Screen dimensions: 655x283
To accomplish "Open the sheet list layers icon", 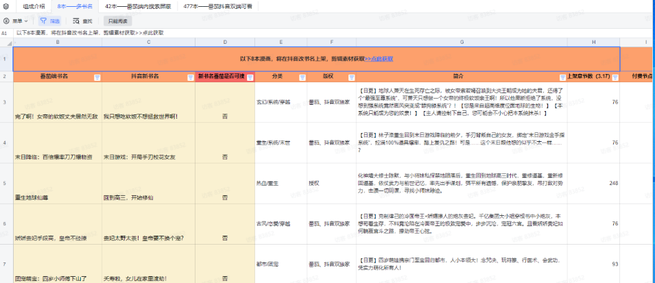I will [6, 5].
